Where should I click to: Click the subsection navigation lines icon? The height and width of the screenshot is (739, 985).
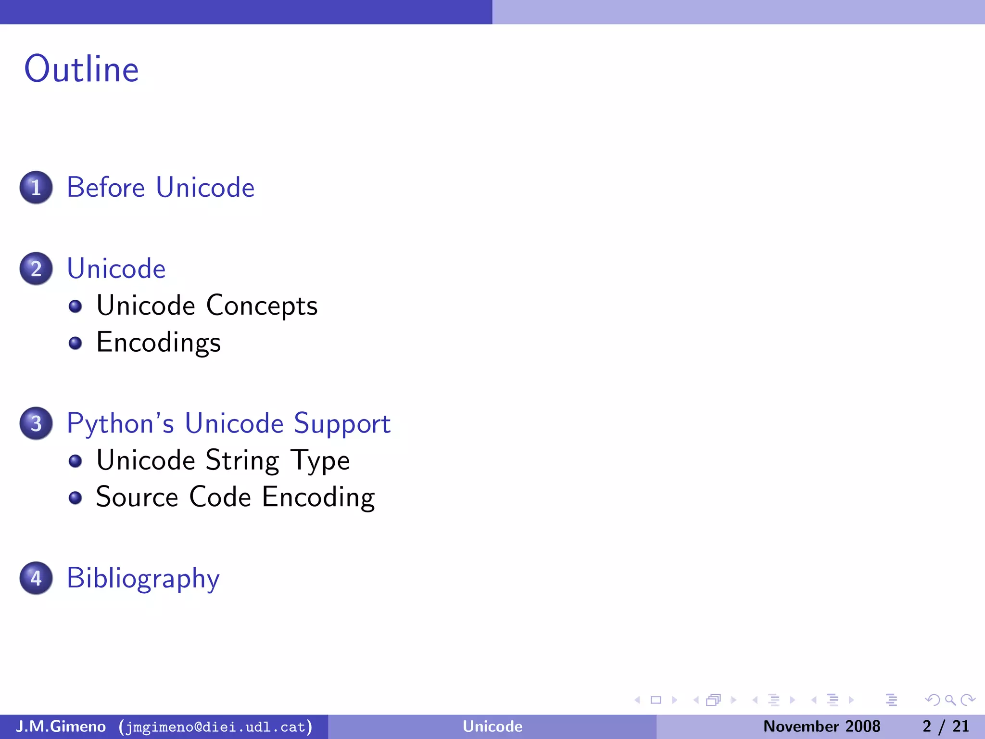click(773, 700)
